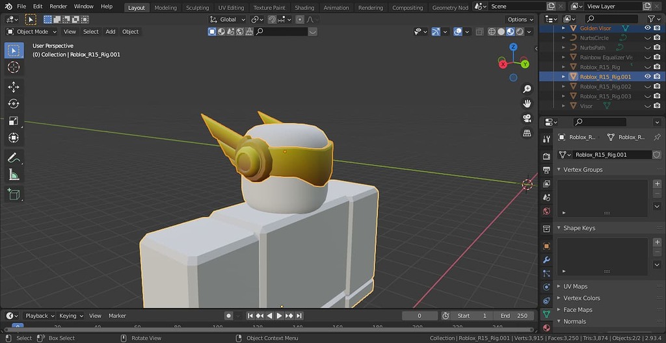Open the Output properties tab
This screenshot has height=343, width=666.
click(546, 170)
